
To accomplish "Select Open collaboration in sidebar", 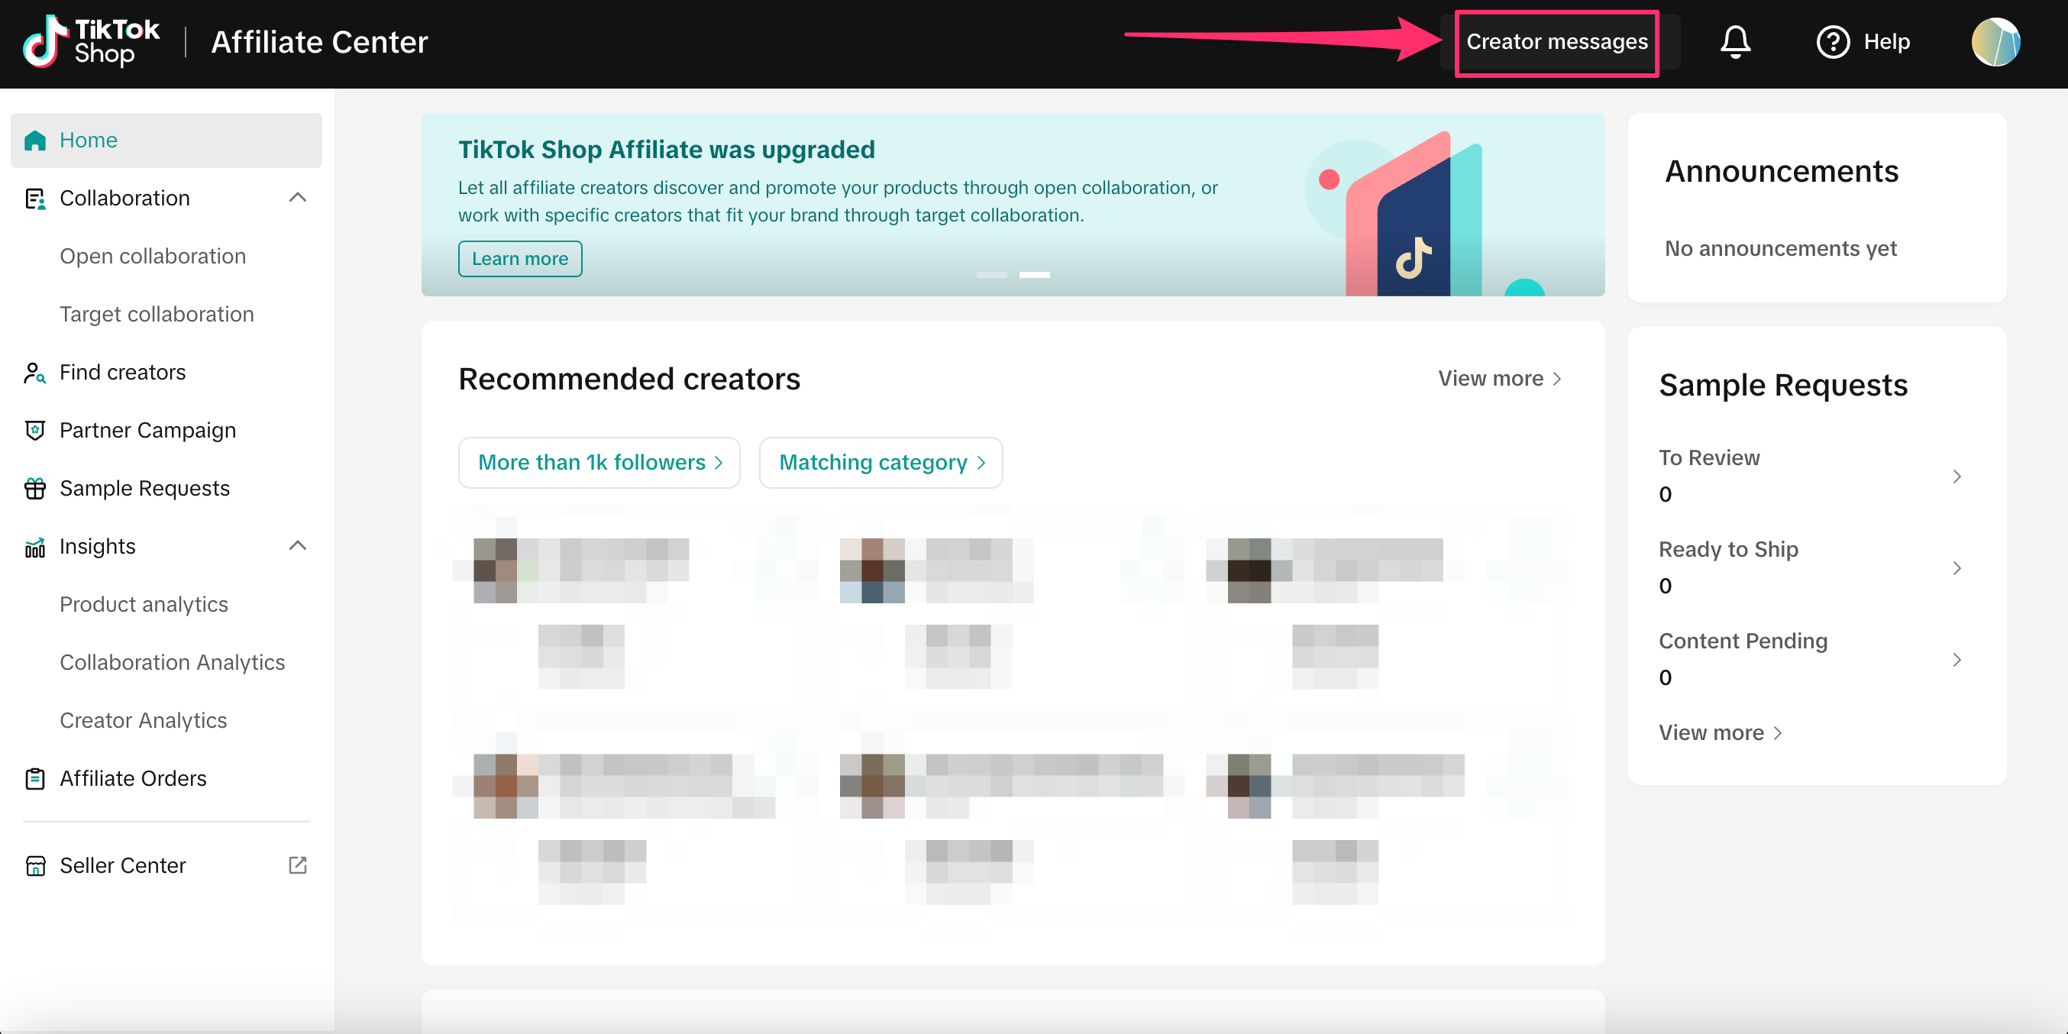I will tap(153, 256).
